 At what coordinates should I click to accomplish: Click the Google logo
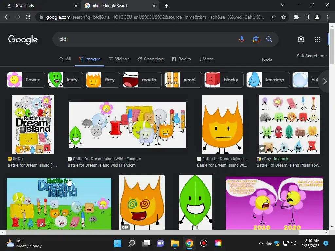point(23,40)
